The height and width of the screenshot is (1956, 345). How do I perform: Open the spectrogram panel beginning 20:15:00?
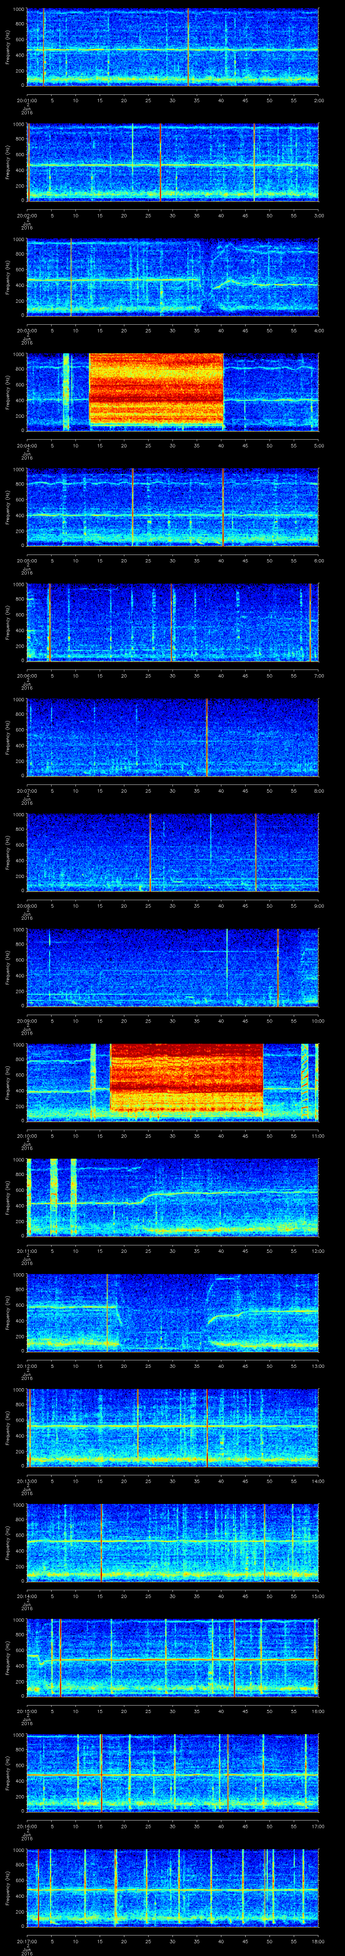[173, 1658]
